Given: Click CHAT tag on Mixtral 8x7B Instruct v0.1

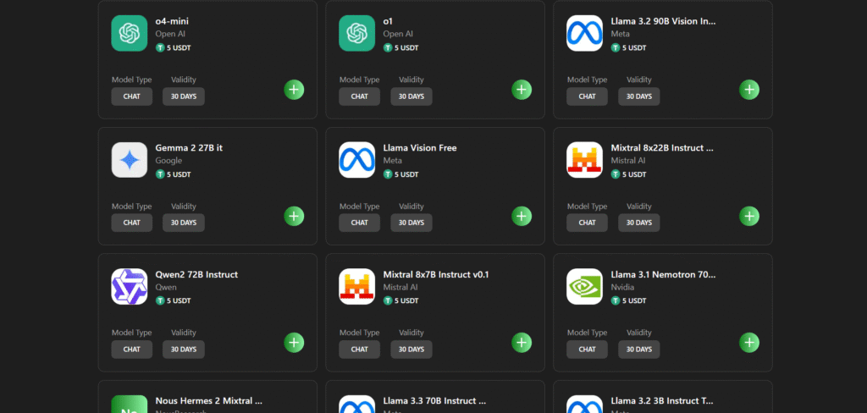Looking at the screenshot, I should 359,350.
